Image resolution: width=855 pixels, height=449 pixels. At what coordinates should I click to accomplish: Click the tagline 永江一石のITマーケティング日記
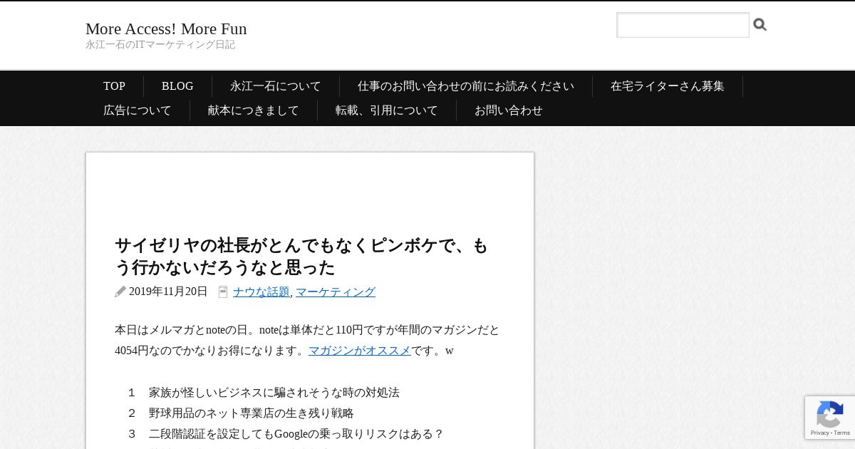(160, 45)
